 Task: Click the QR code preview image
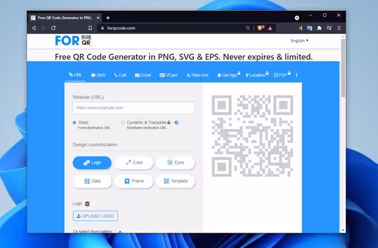pos(252,136)
